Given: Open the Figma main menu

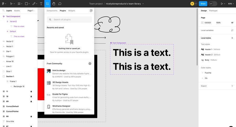Looking at the screenshot, I should pos(3,4).
